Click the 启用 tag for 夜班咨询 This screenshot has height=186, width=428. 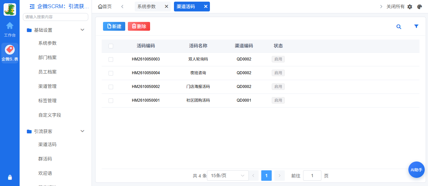[278, 73]
